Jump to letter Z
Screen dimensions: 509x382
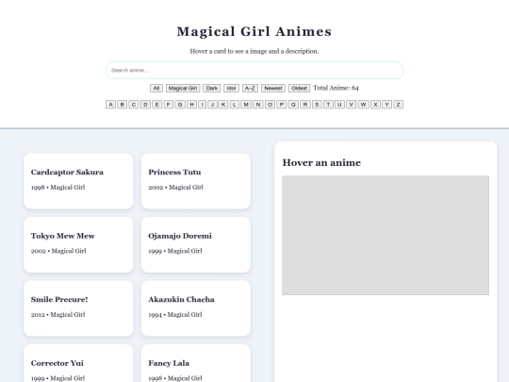399,105
